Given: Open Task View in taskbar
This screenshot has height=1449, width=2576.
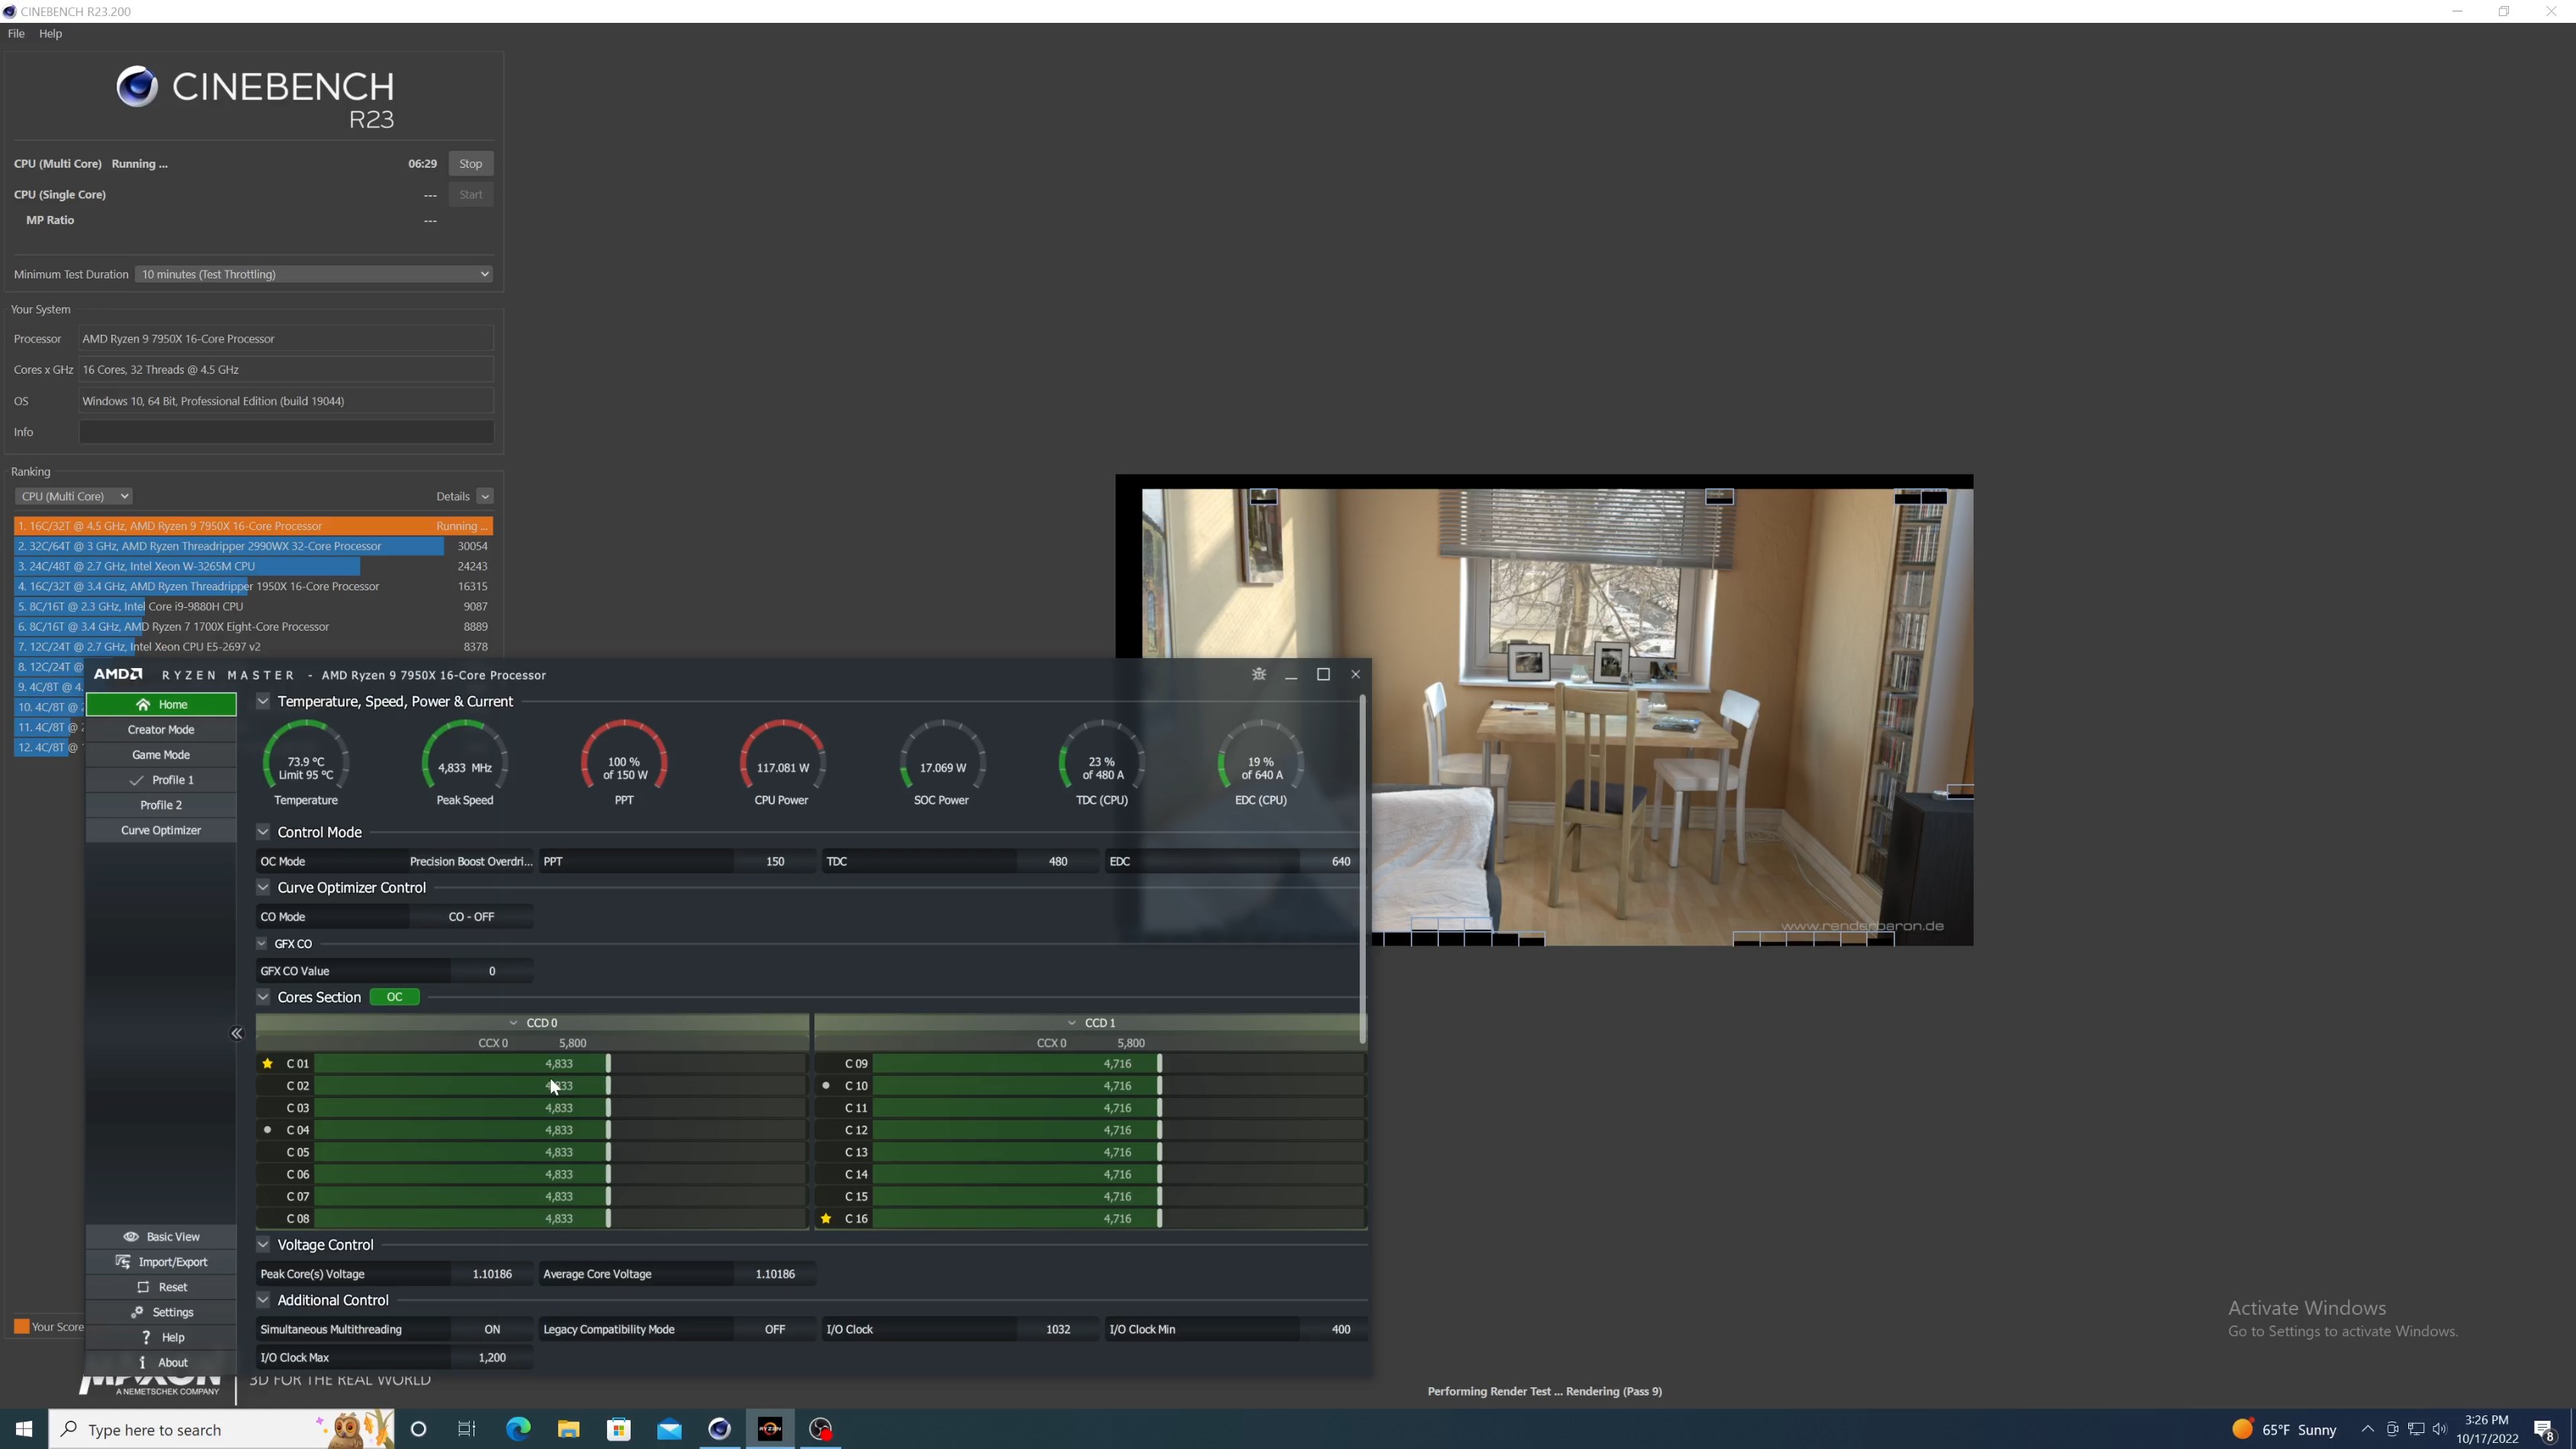Looking at the screenshot, I should click(467, 1429).
